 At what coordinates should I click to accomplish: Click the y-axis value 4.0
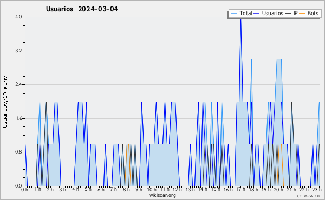pos(18,17)
